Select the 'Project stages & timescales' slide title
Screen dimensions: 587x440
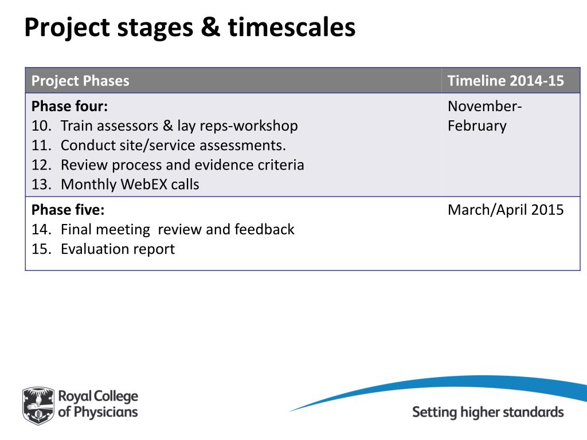click(x=190, y=27)
